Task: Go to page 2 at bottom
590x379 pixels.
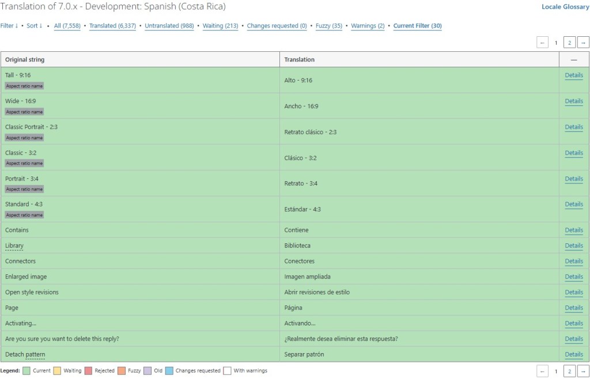Action: point(569,371)
